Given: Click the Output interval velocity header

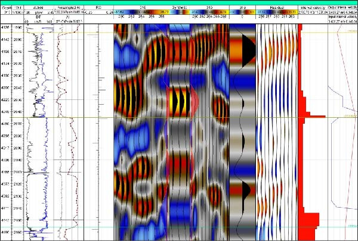Looking at the screenshot, I should 342,8.
